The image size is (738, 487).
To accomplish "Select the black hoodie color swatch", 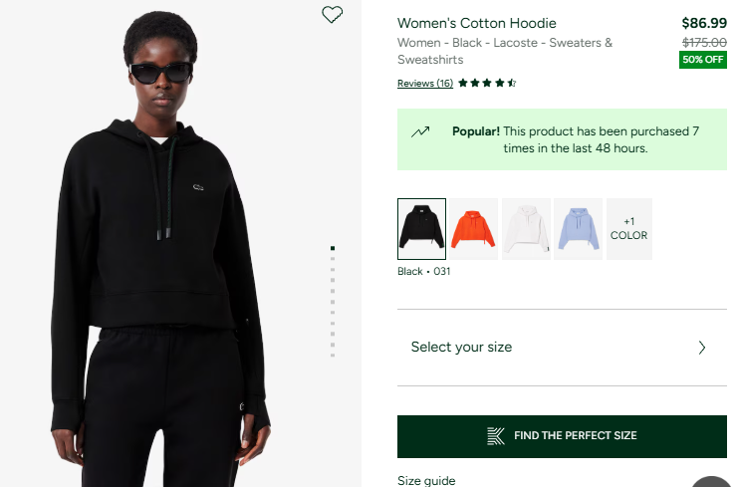I will pos(421,229).
